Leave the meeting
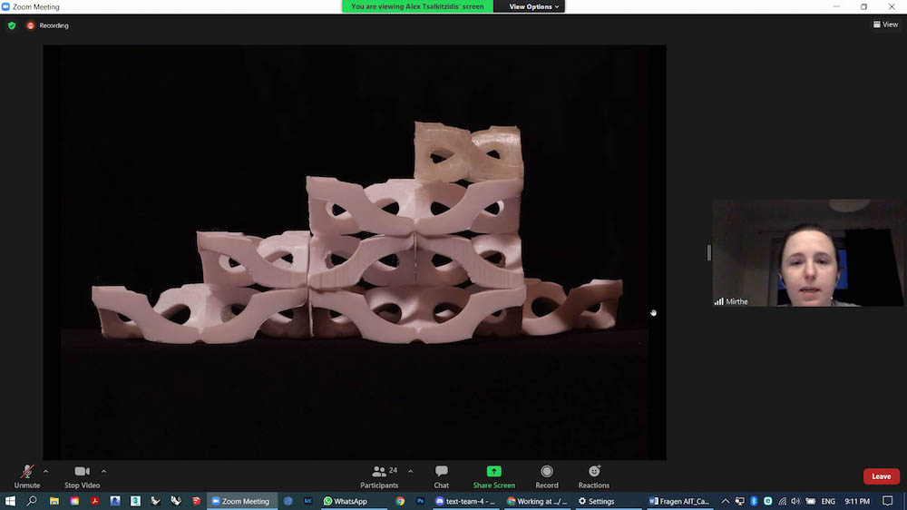The image size is (907, 510). (x=881, y=476)
